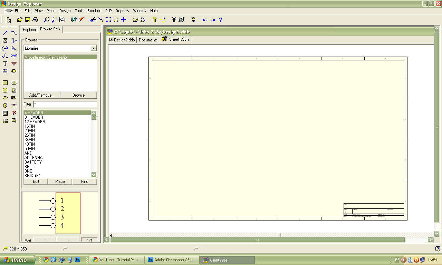Image resolution: width=442 pixels, height=265 pixels.
Task: Switch to the Documents tab
Action: pyautogui.click(x=148, y=40)
